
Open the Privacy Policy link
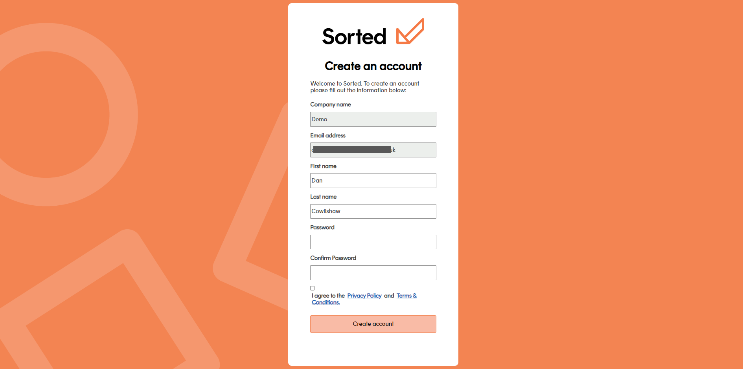(x=364, y=296)
